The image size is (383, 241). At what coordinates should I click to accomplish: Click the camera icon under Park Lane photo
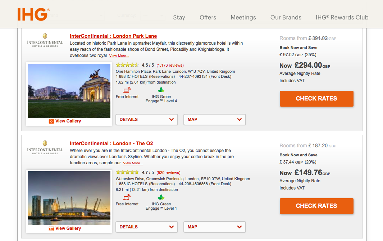tap(51, 121)
